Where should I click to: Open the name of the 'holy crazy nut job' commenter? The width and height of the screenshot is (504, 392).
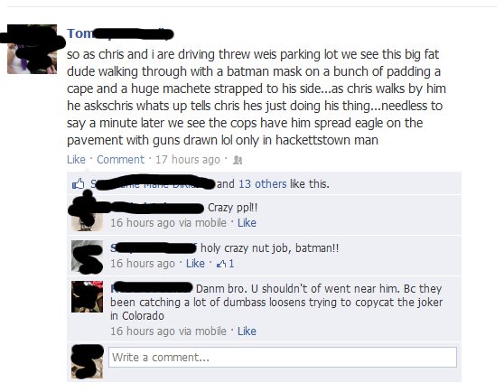pos(154,247)
